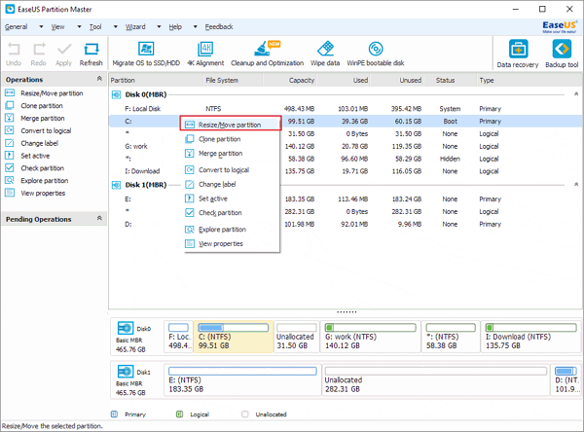Screen dimensions: 584x432
Task: Open the Wizard menu dropdown arrow
Action: (x=159, y=27)
